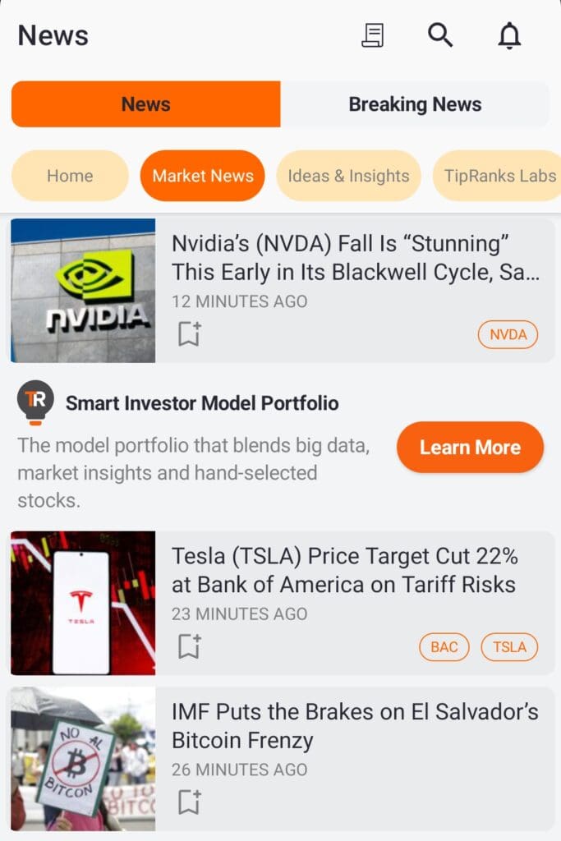Select the Home filter chip
The height and width of the screenshot is (841, 561).
(x=70, y=175)
